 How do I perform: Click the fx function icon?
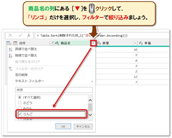point(29,35)
